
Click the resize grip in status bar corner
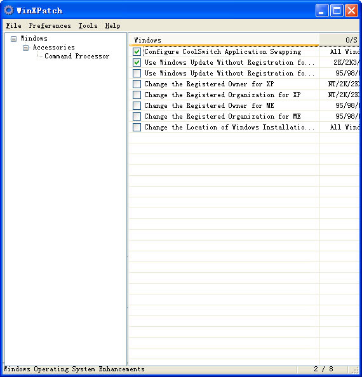[x=355, y=370]
